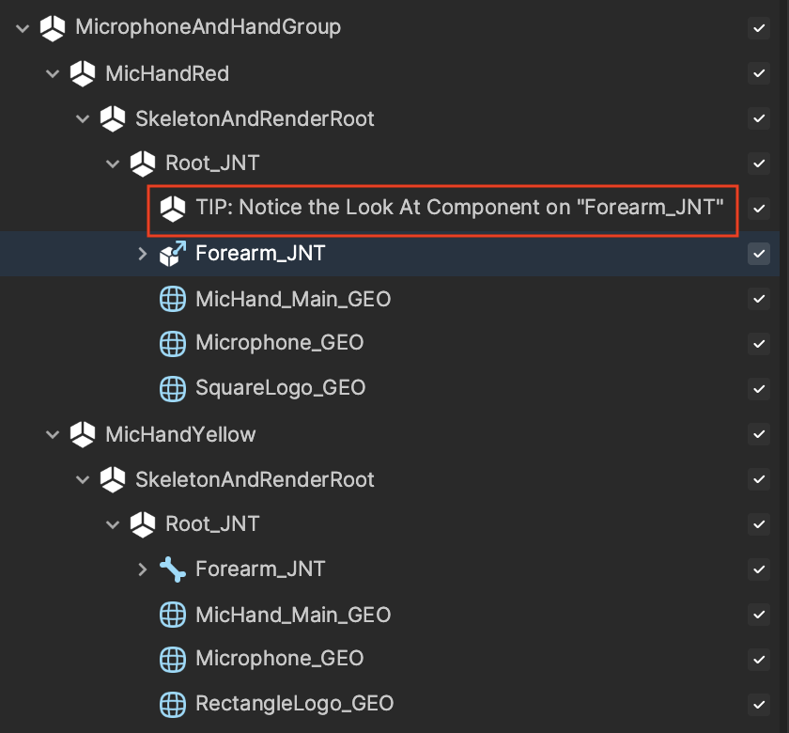Click the look-at component icon on selected Forearm_JNT
Screen dimensions: 789x733
click(173, 253)
